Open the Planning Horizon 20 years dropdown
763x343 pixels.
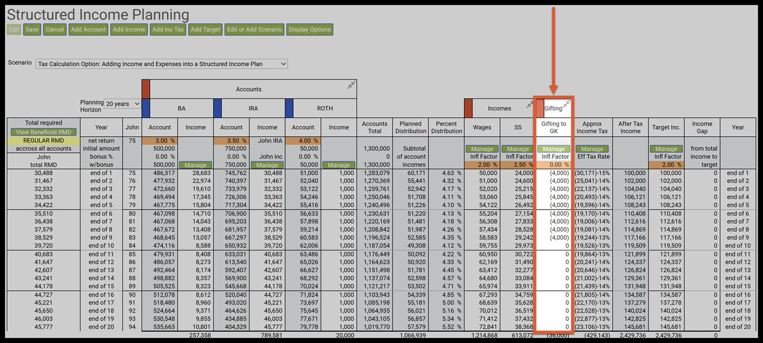123,103
